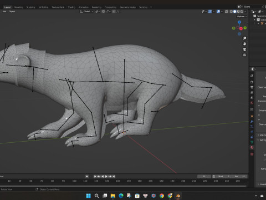
Task: Switch to the UV Editing workspace tab
Action: pyautogui.click(x=43, y=7)
